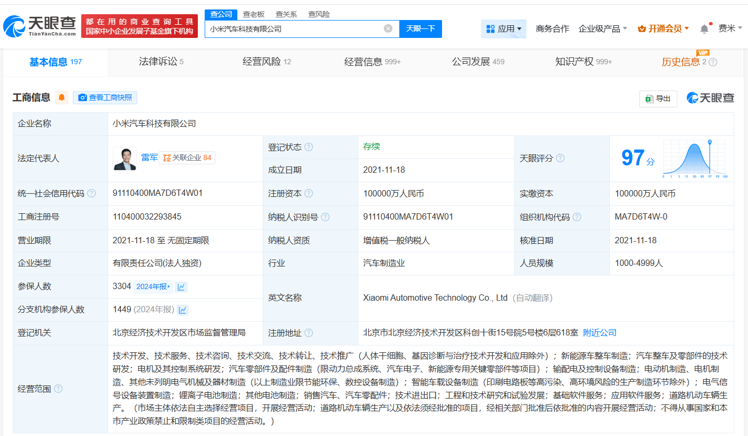Click the 1000-4999人 staff size value
Viewport: 748px width, 436px height.
coord(639,263)
